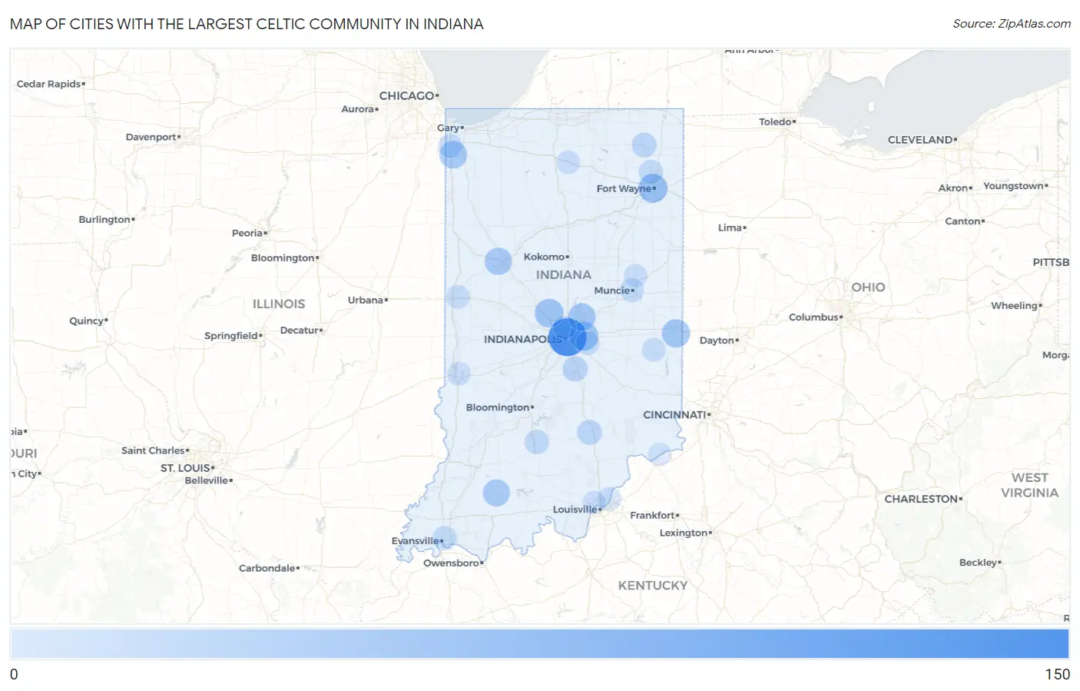The height and width of the screenshot is (691, 1080).
Task: Click the WEST VIRGINIA state label
Action: click(x=1029, y=485)
